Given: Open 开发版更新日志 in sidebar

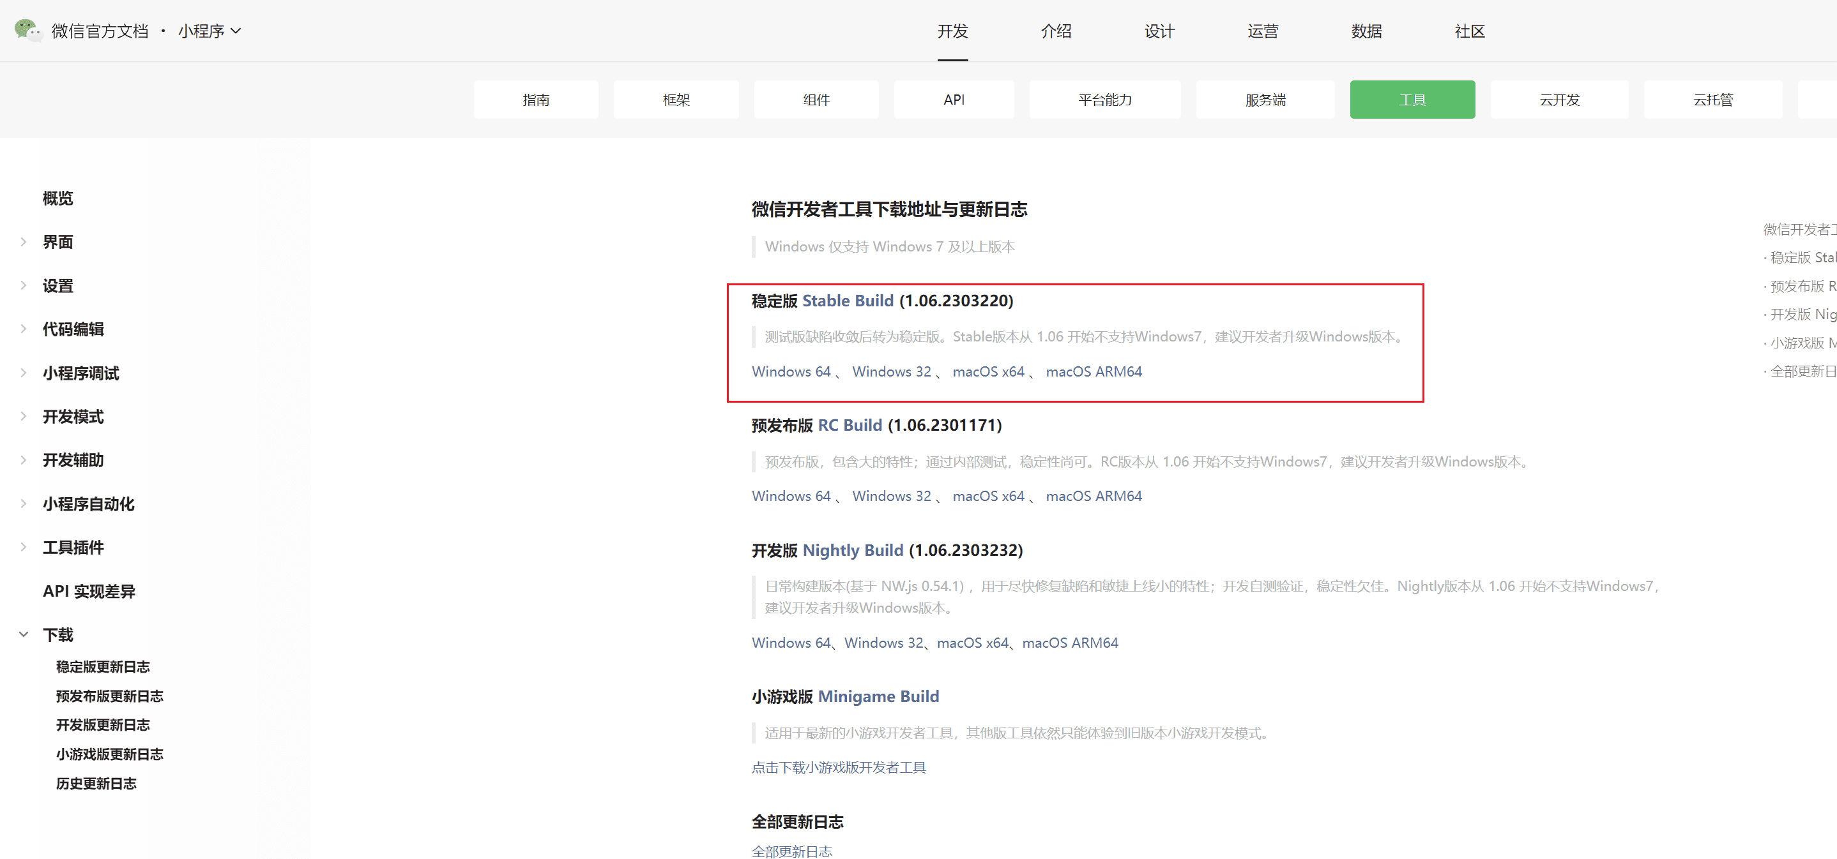Looking at the screenshot, I should point(103,725).
